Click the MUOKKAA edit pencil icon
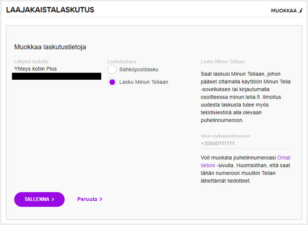The image size is (308, 225). [x=300, y=11]
